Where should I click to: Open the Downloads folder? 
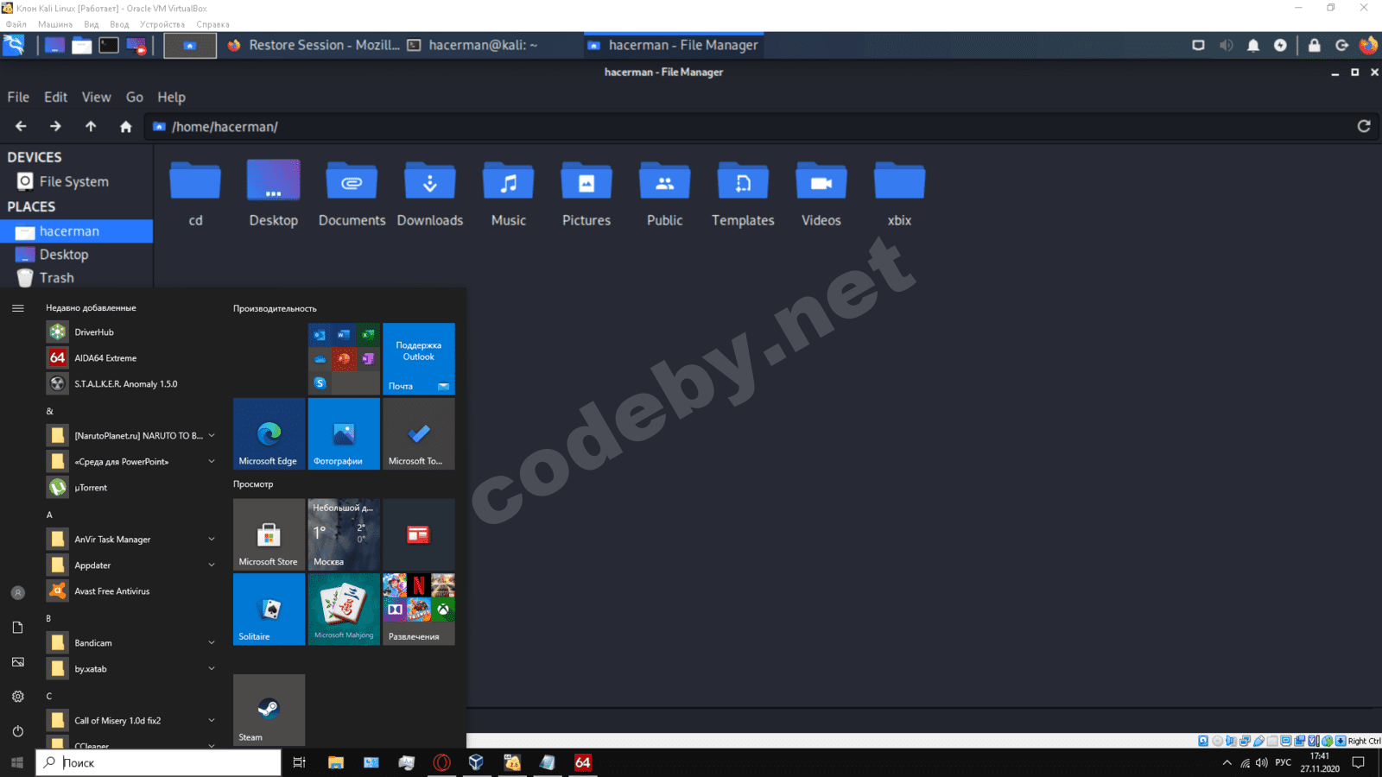coord(430,194)
